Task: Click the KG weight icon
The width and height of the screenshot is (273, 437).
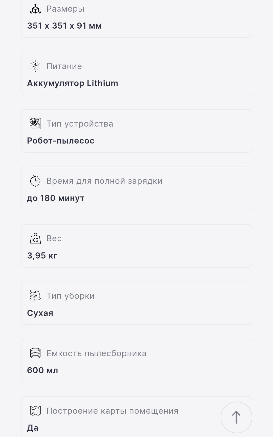Action: (35, 239)
